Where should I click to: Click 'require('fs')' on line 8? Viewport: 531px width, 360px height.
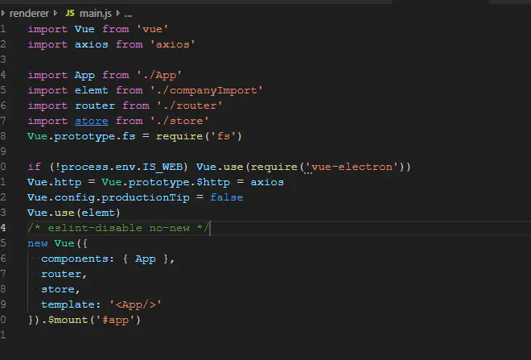[x=199, y=136]
